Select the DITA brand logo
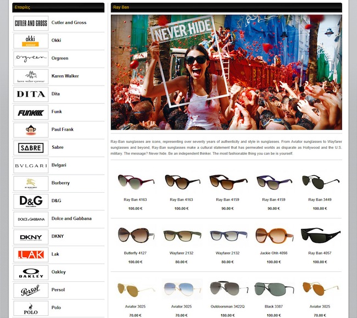357x318 pixels. [31, 94]
